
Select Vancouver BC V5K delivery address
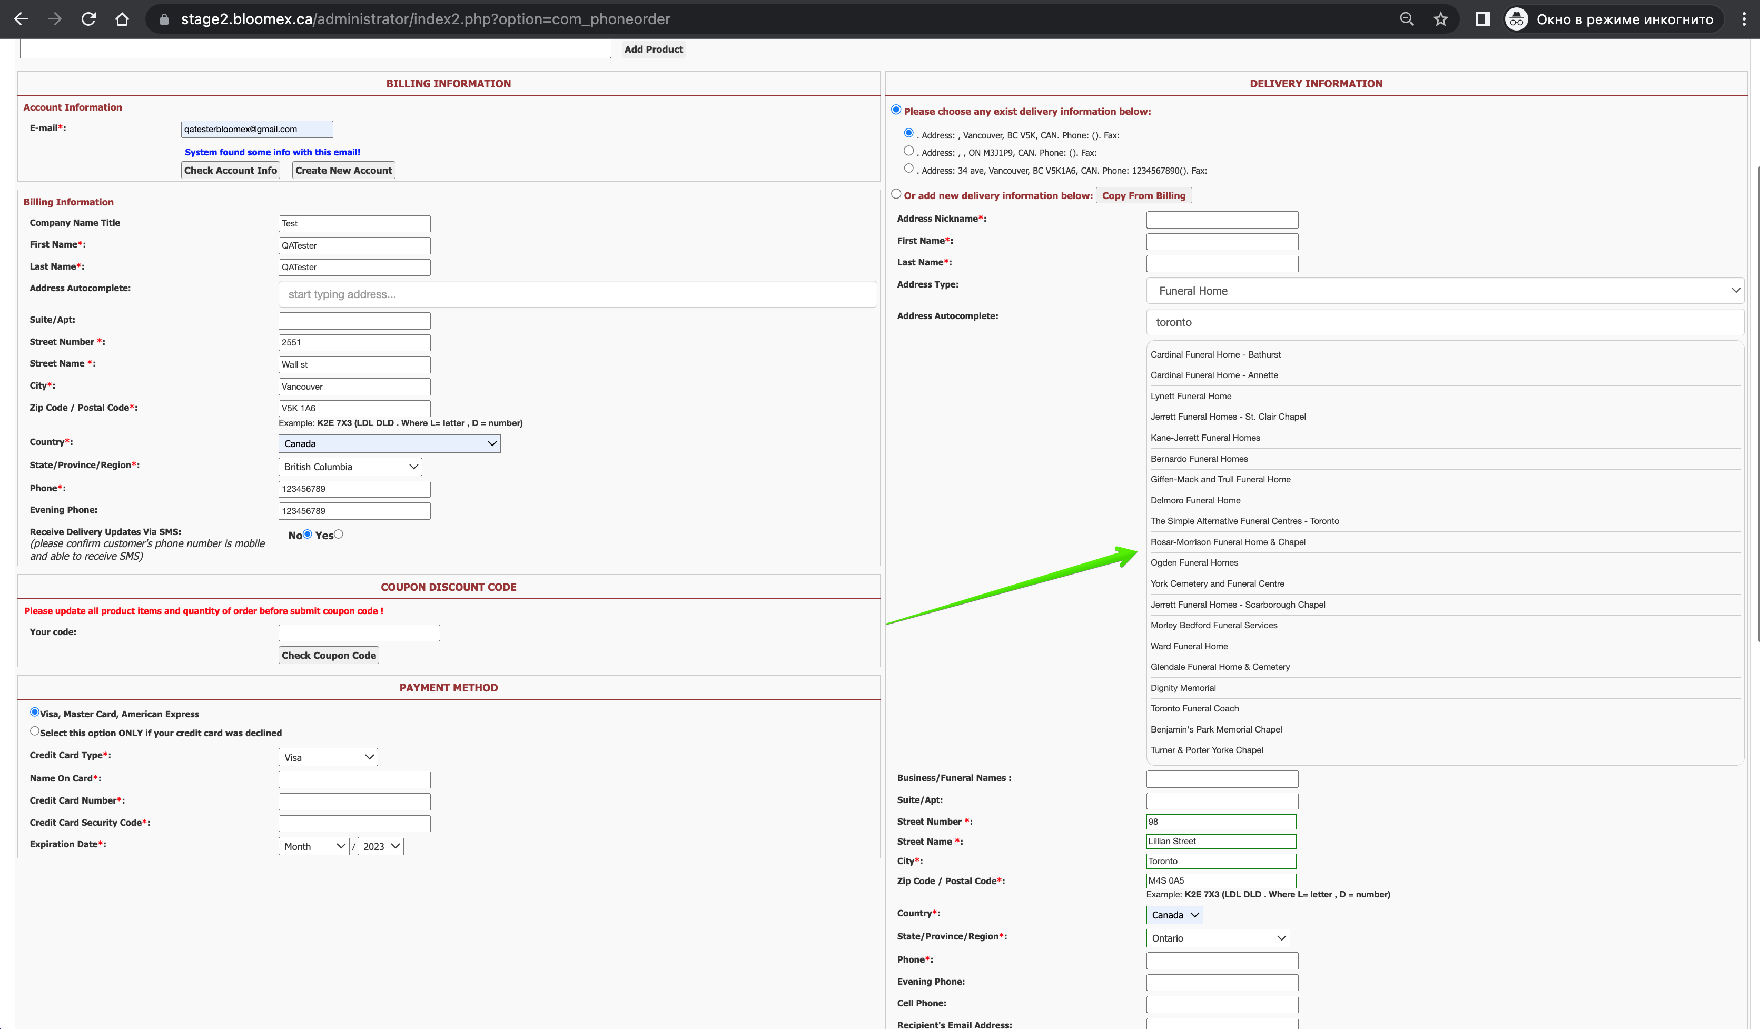click(x=908, y=133)
